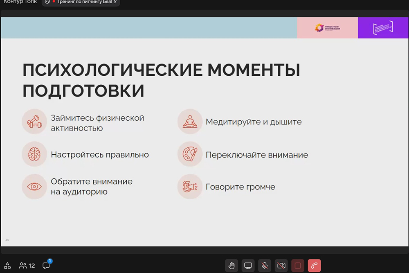Leave the call with red phone button

click(x=314, y=266)
